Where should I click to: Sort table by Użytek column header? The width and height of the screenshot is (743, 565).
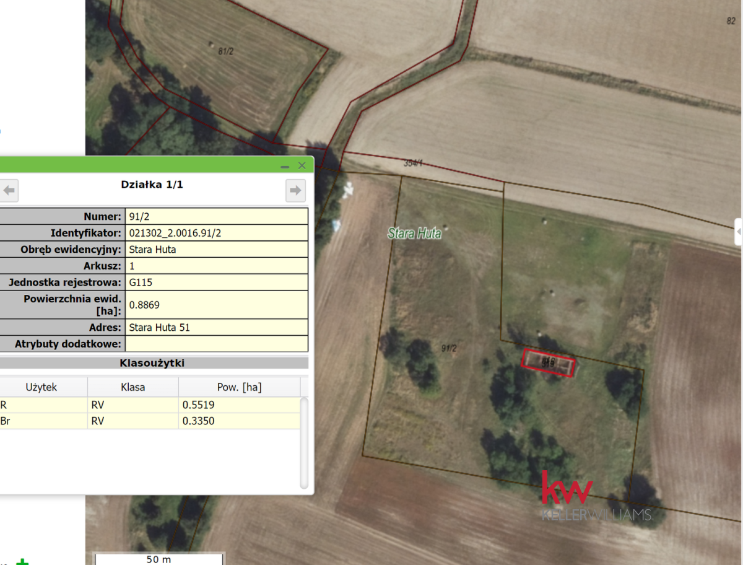41,387
